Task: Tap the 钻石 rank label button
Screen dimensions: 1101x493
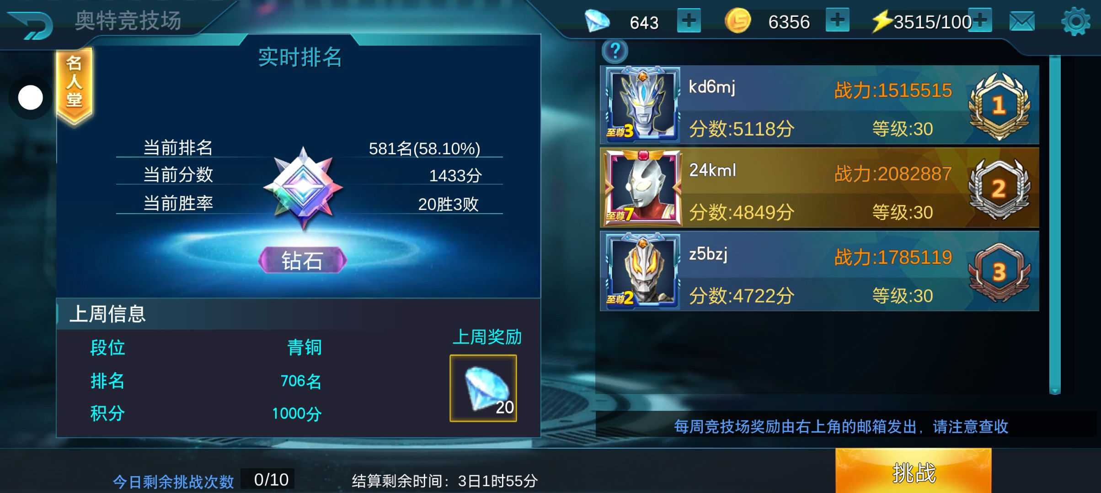Action: click(x=302, y=260)
